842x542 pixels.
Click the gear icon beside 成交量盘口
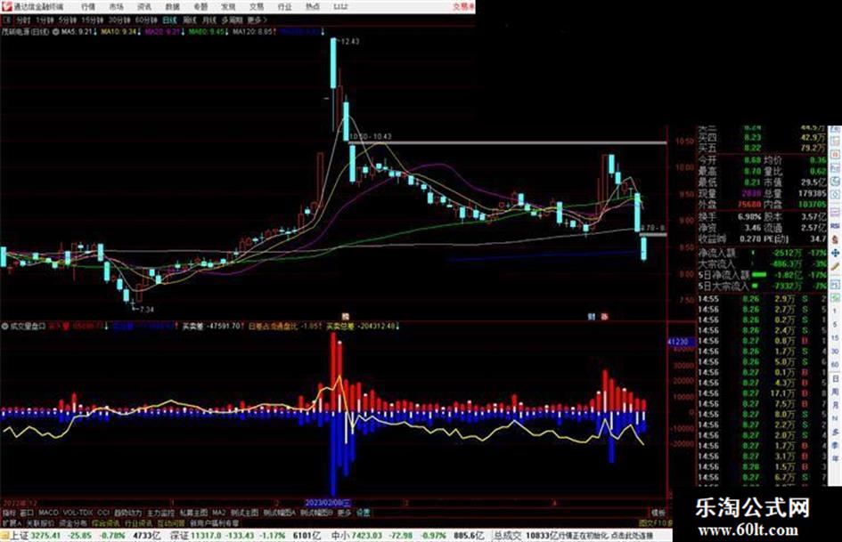click(4, 326)
